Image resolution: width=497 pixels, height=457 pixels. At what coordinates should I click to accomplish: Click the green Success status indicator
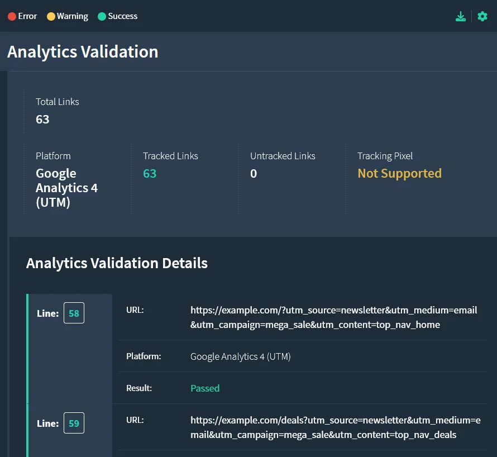101,16
